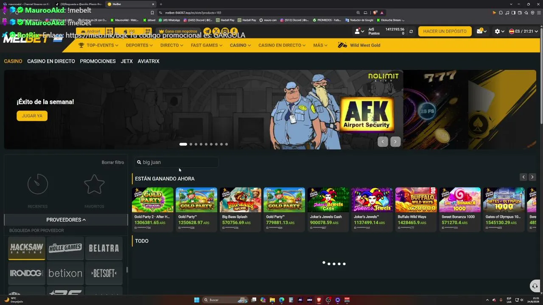Open the settings gear dropdown
Viewport: 543px width, 305px height.
[499, 31]
